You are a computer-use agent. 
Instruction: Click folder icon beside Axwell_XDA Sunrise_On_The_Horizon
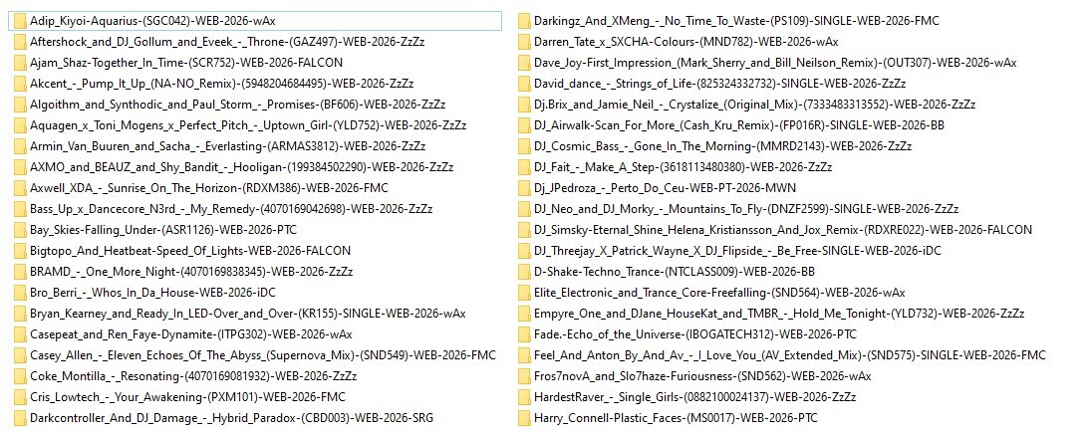tap(20, 188)
